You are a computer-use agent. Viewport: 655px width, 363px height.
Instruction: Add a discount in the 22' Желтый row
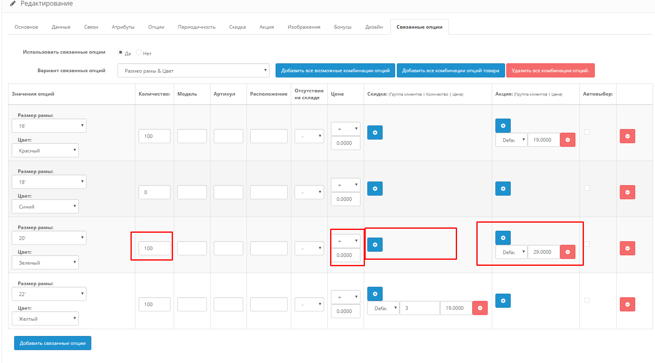(x=375, y=294)
